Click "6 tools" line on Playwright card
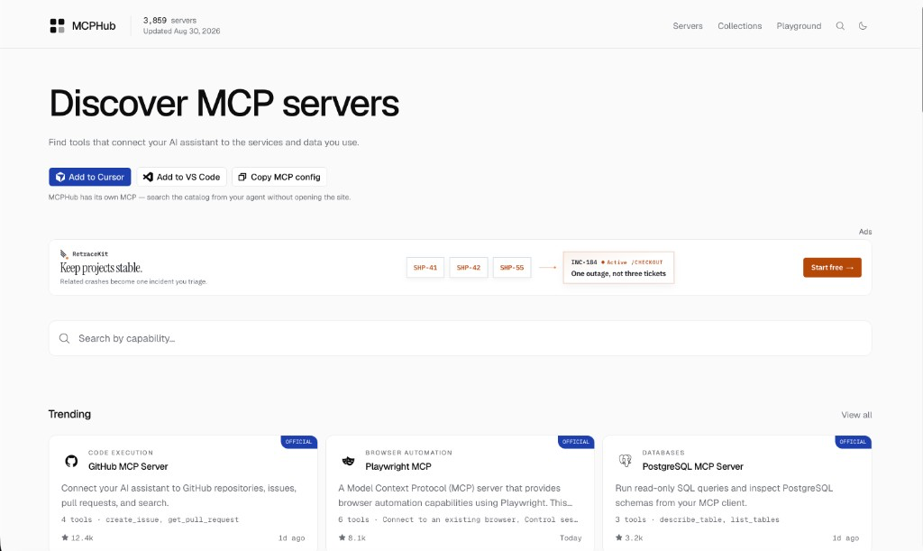923x551 pixels. (458, 519)
